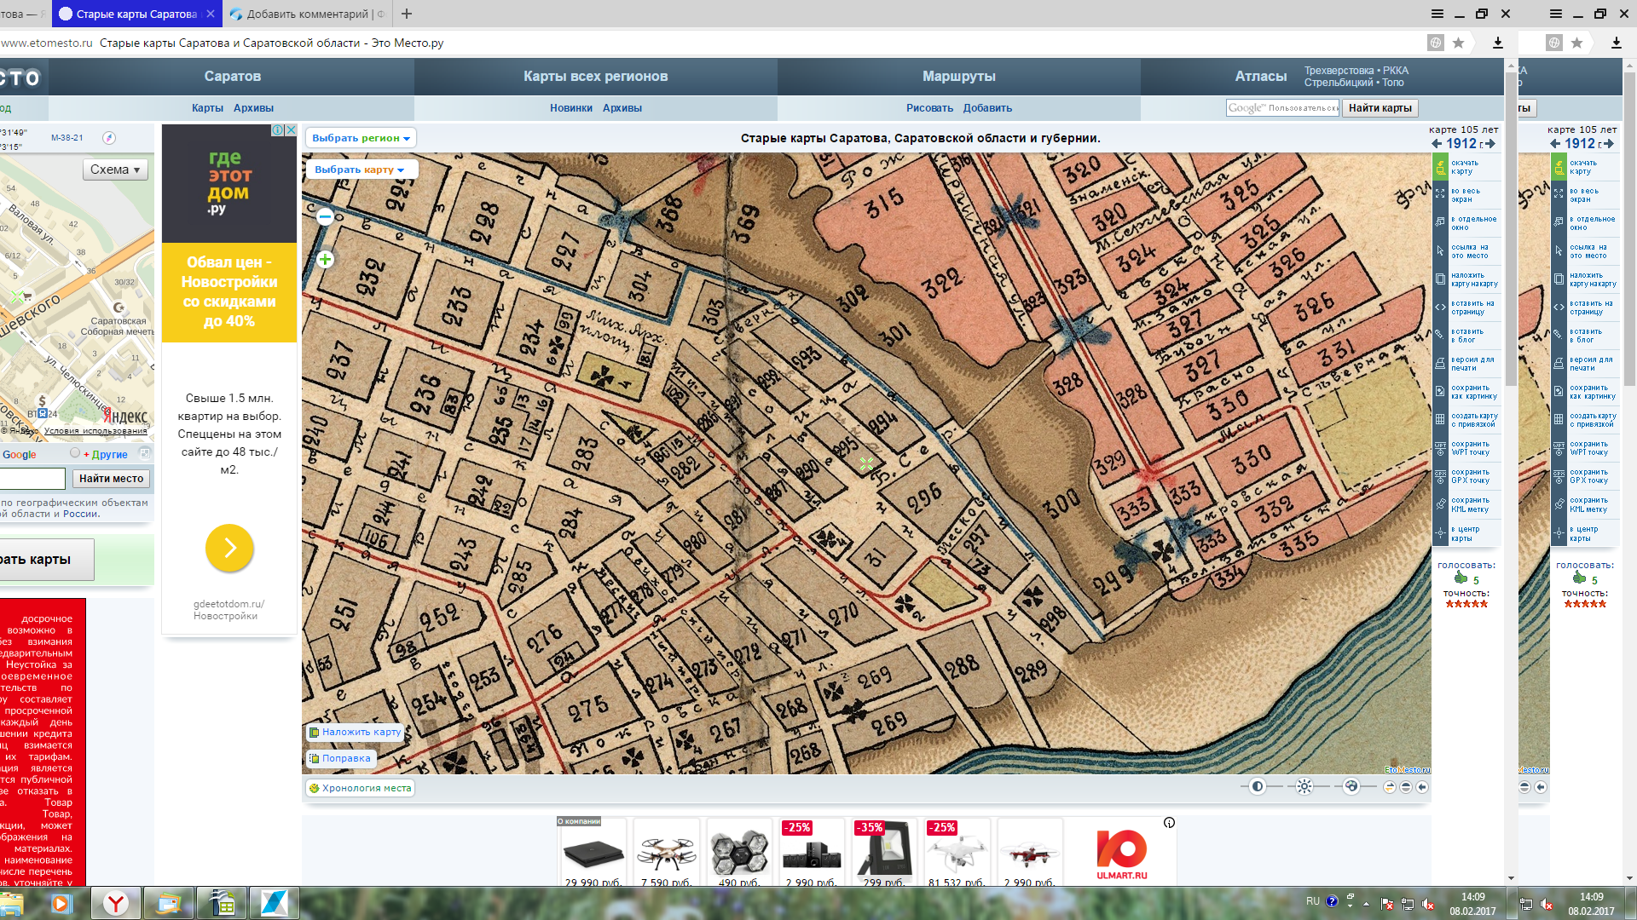Zoom in on the old map with the plus button
This screenshot has height=920, width=1637.
click(x=325, y=260)
